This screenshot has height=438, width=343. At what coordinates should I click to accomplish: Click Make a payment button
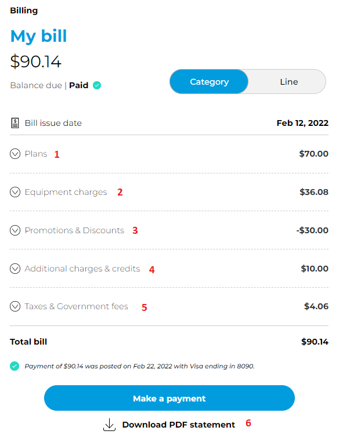coord(169,398)
